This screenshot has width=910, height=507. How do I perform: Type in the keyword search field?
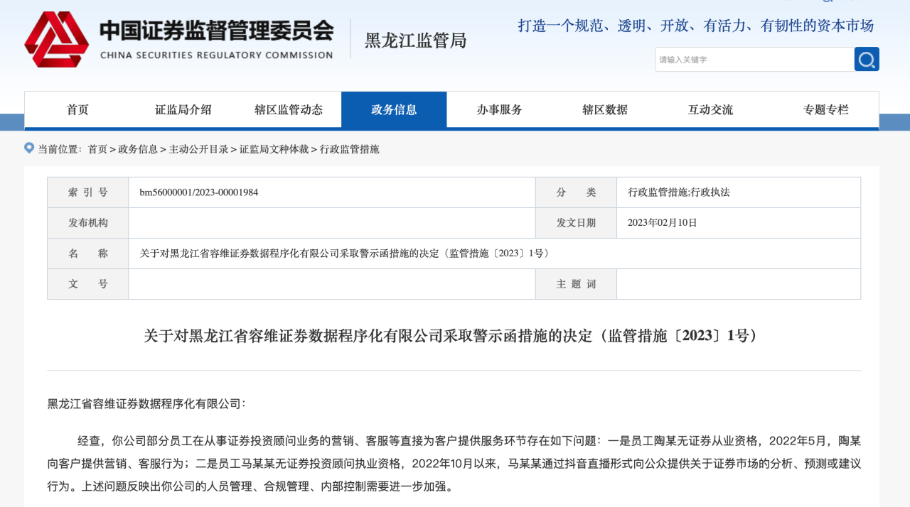754,60
